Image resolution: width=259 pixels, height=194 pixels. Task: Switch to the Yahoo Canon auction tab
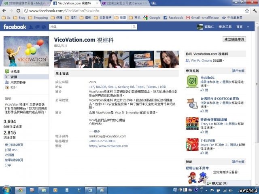[124, 3]
